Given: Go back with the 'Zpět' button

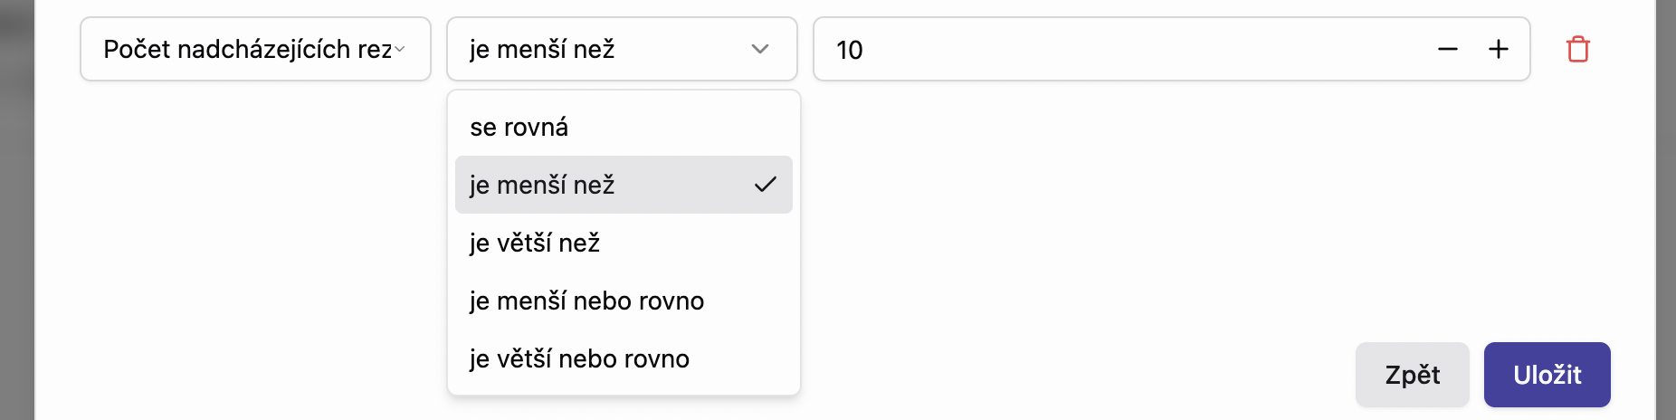Looking at the screenshot, I should pos(1412,375).
